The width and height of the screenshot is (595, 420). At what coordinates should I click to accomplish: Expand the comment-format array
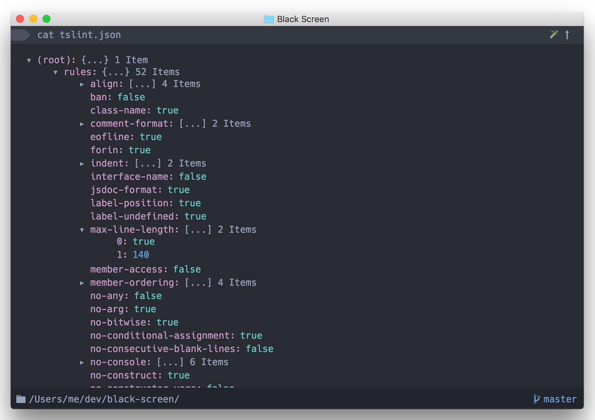tap(82, 124)
